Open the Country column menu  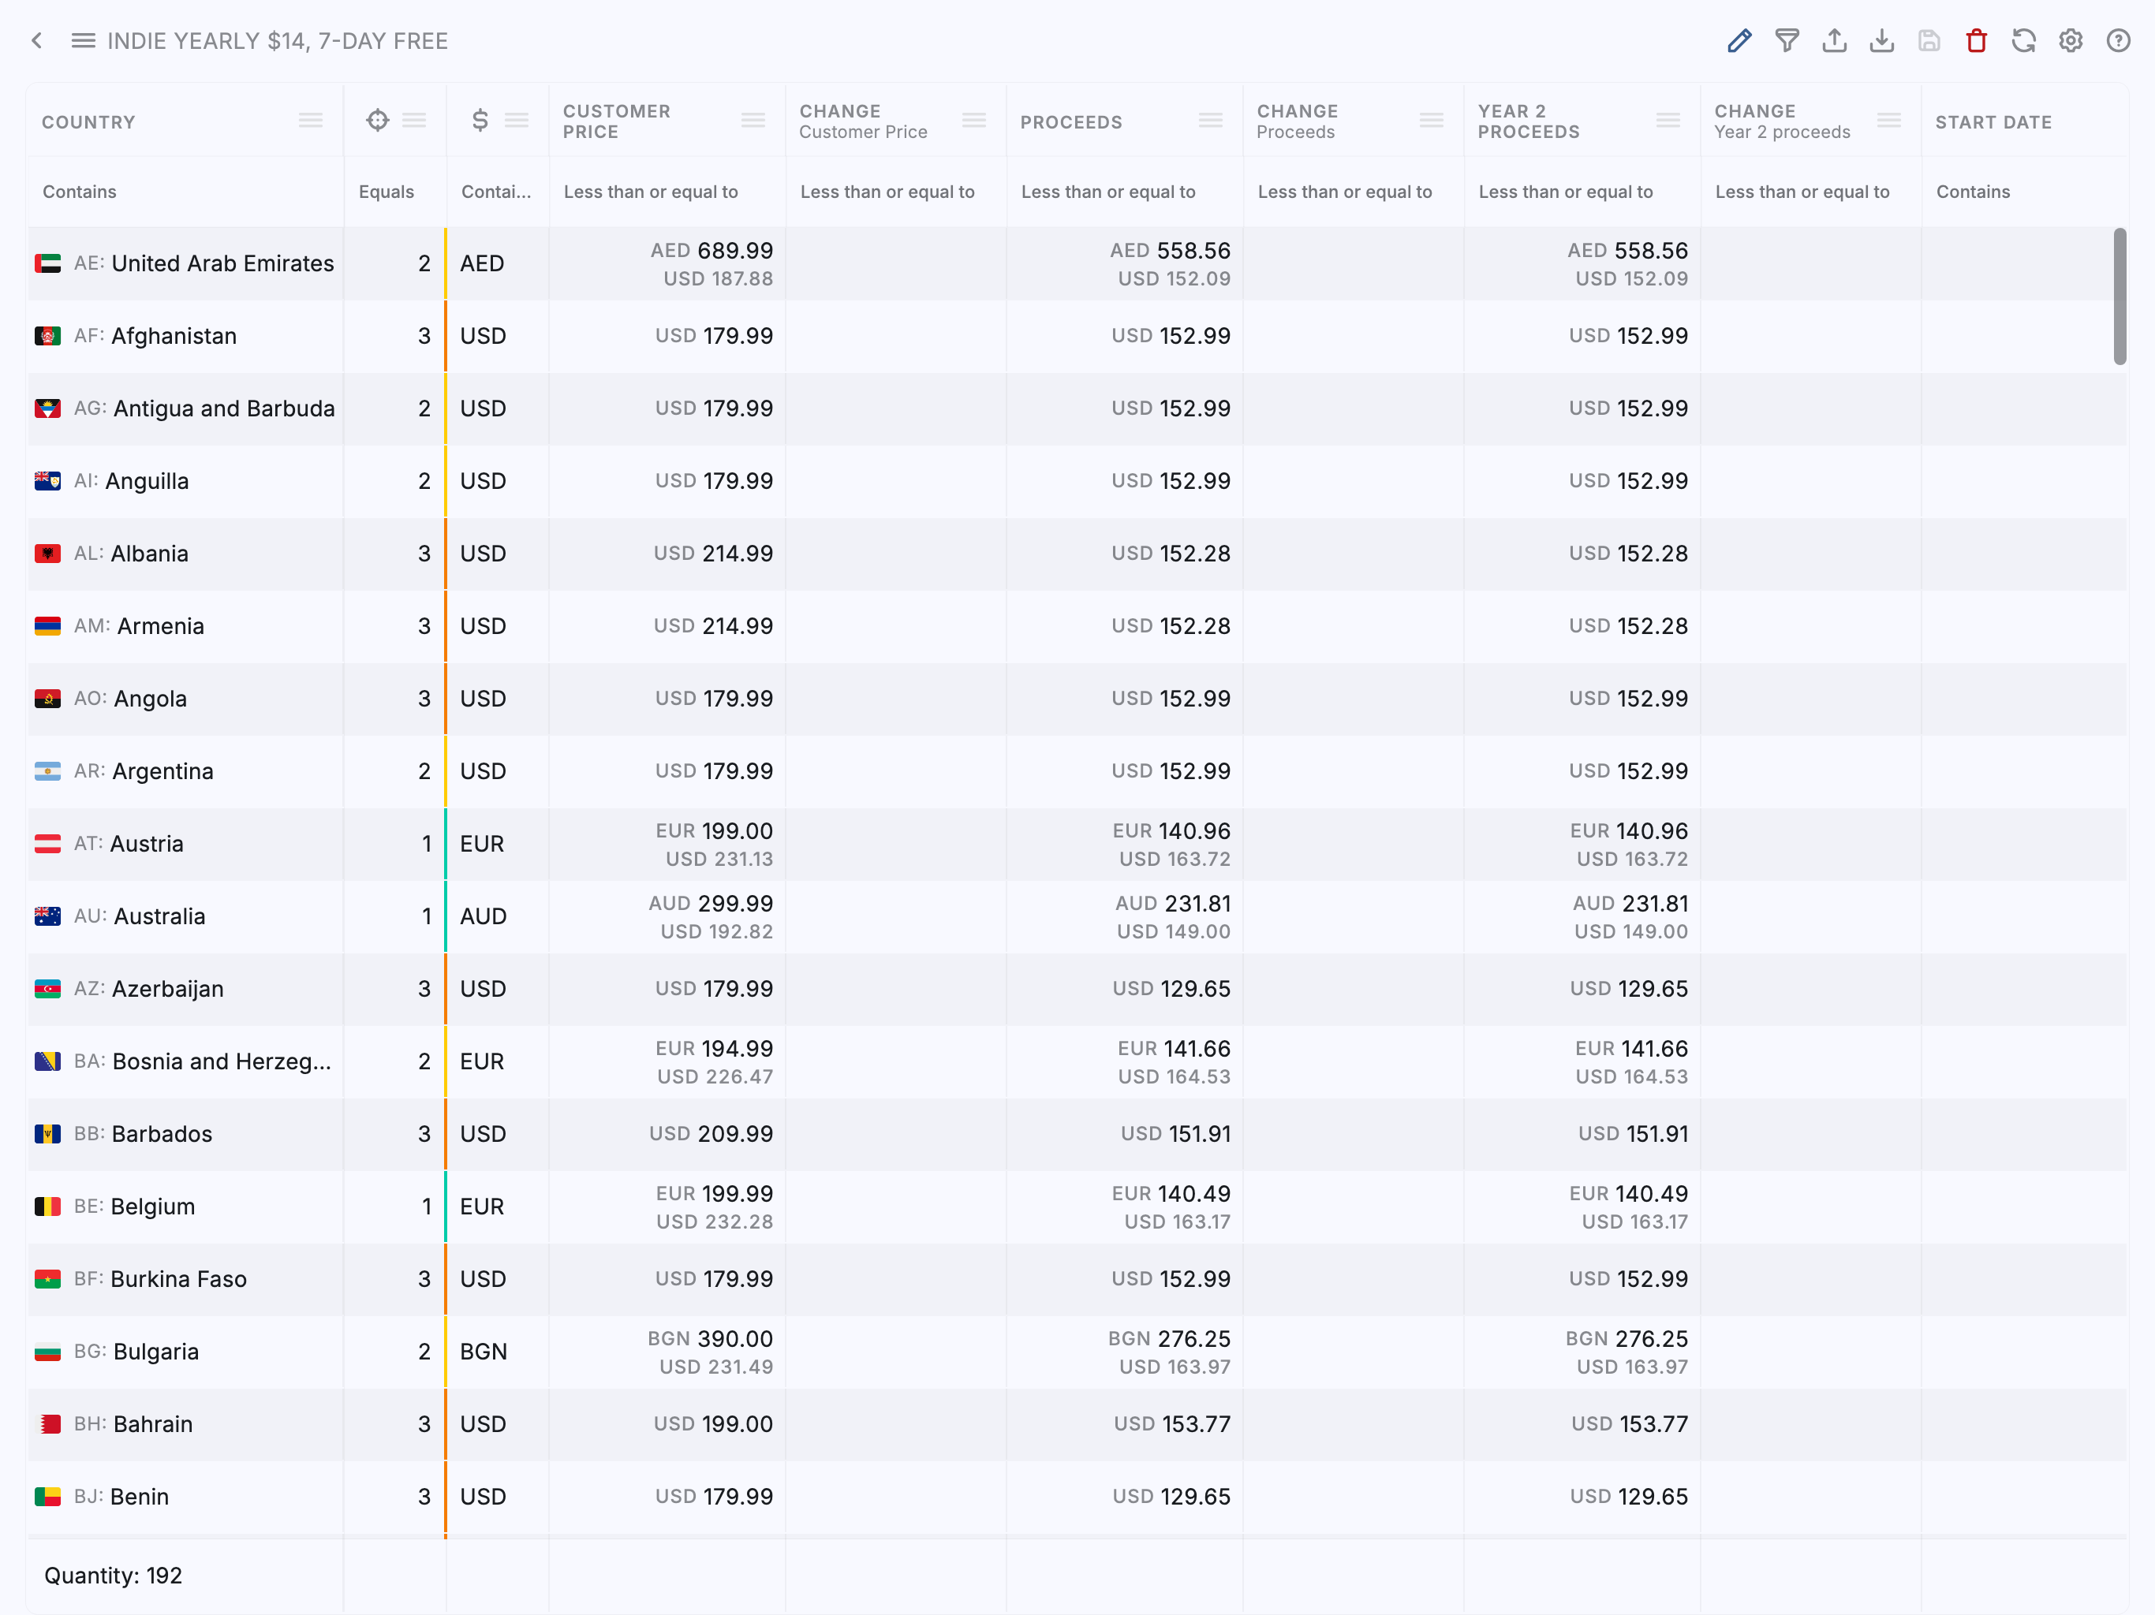tap(311, 121)
